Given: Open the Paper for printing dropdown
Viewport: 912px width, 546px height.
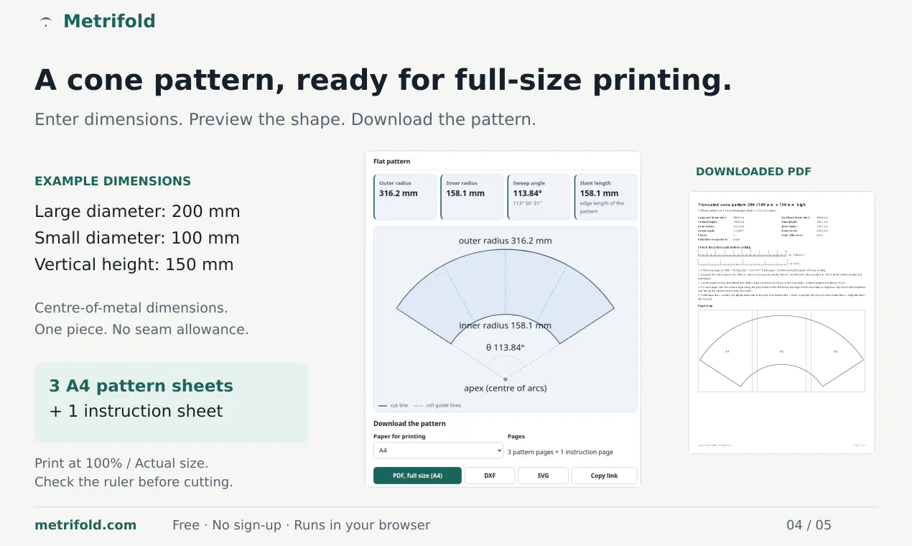Looking at the screenshot, I should click(x=438, y=450).
